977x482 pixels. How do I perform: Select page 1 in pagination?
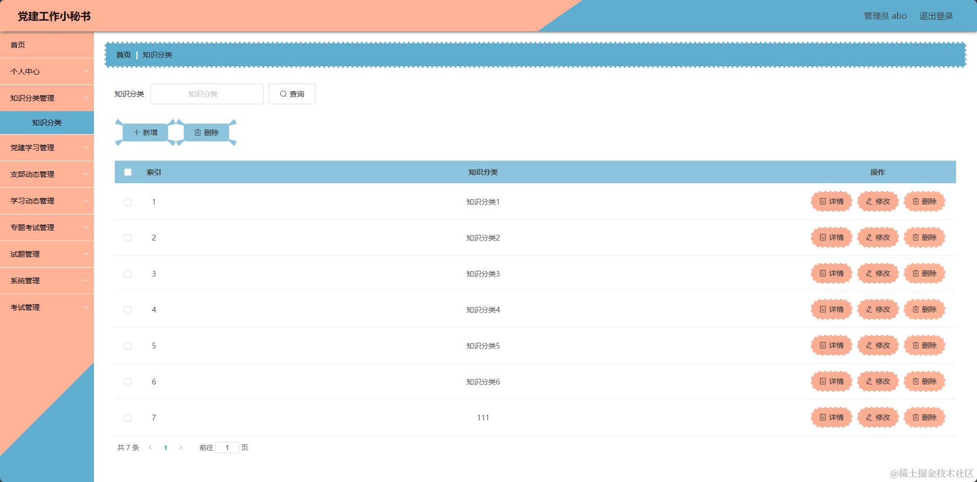click(165, 448)
